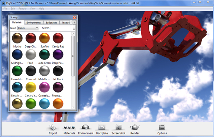This screenshot has height=137, width=214.
Task: Click the tab scroll left arrow
Action: pyautogui.click(x=71, y=22)
